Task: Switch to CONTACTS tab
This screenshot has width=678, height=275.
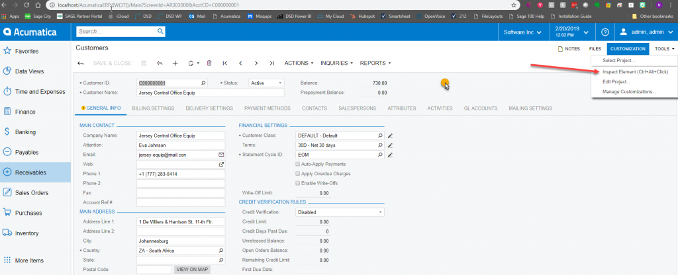Action: click(315, 108)
